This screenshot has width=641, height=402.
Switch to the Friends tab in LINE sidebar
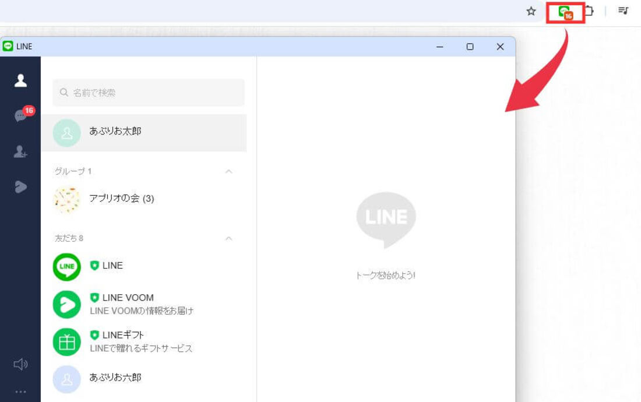pyautogui.click(x=20, y=80)
